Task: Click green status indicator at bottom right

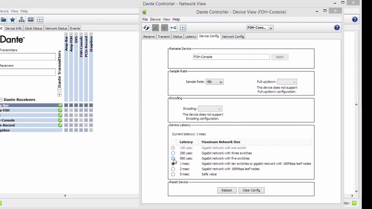Action: tap(354, 203)
